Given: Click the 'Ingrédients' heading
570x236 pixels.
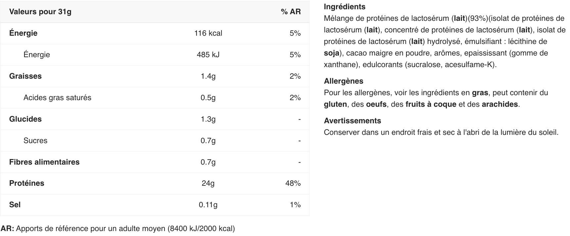Looking at the screenshot, I should 345,7.
